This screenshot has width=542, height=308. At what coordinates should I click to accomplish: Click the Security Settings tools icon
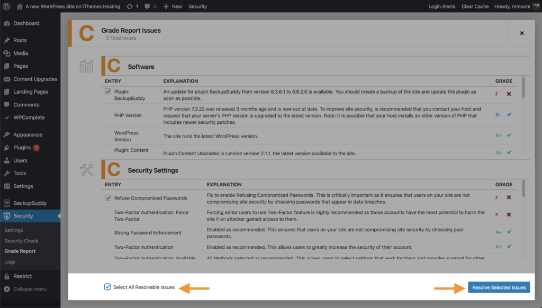(x=86, y=170)
